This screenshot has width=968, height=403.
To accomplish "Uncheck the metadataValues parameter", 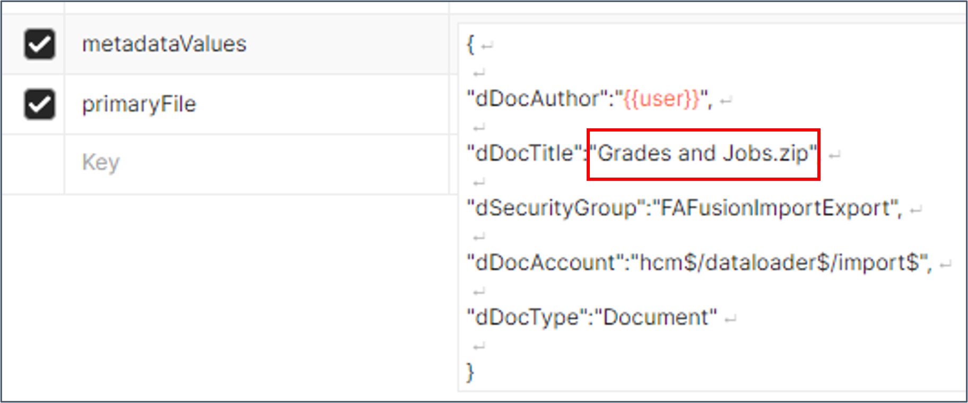I will click(39, 44).
